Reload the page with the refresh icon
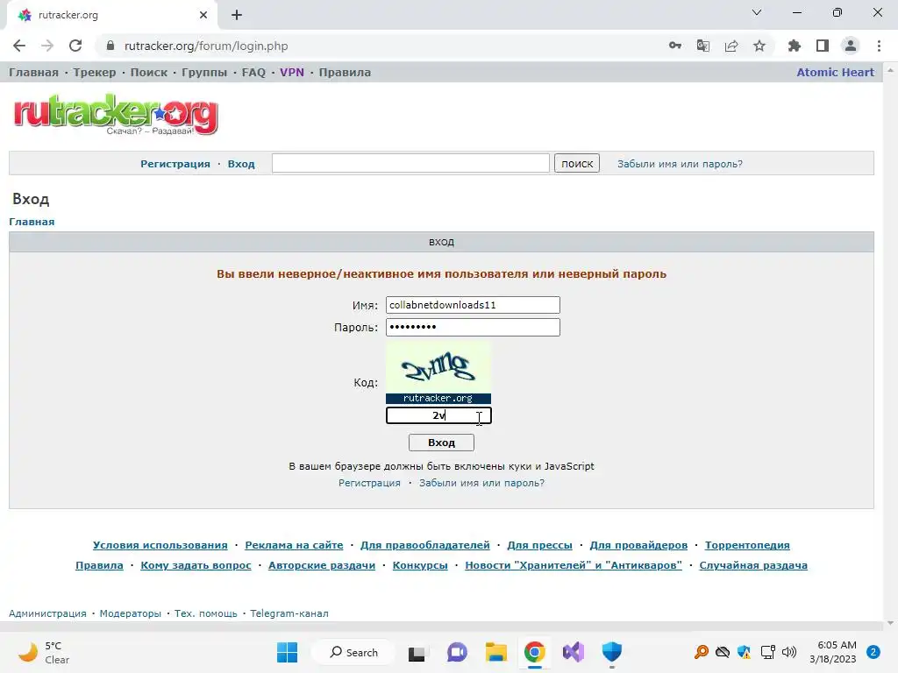Screen dimensions: 898x673 click(75, 46)
